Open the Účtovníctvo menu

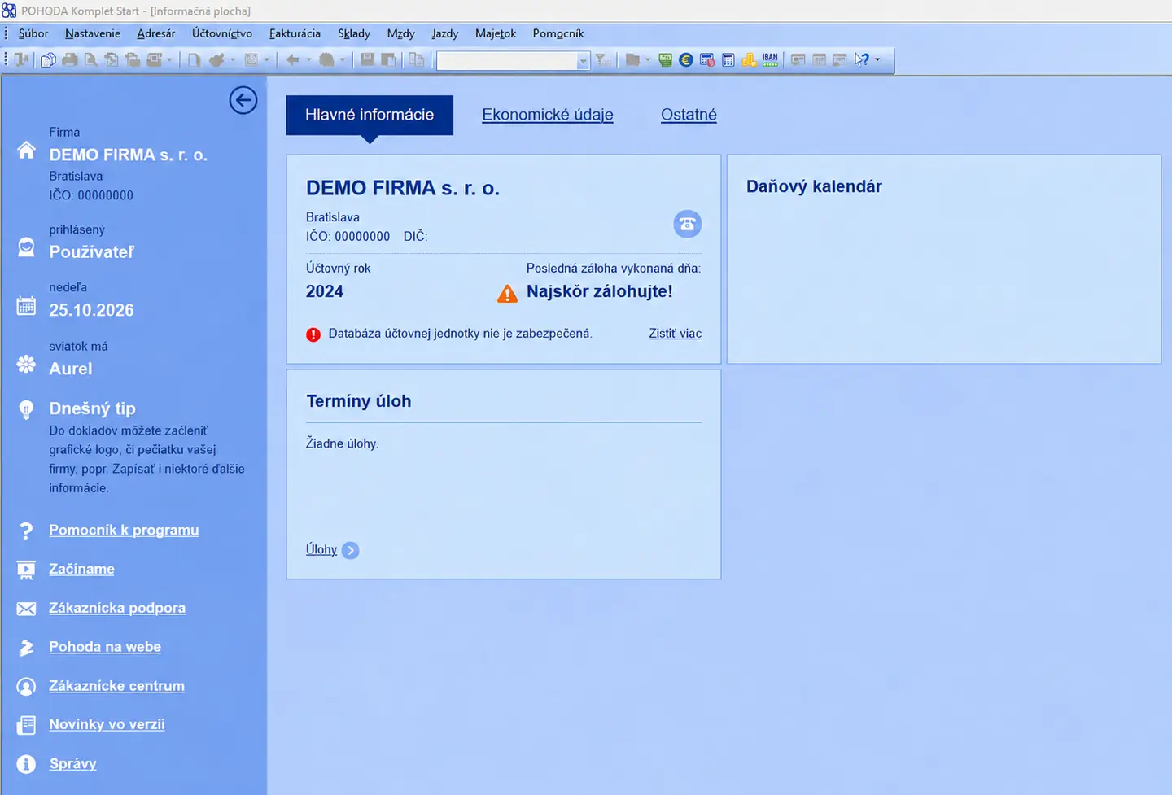222,33
